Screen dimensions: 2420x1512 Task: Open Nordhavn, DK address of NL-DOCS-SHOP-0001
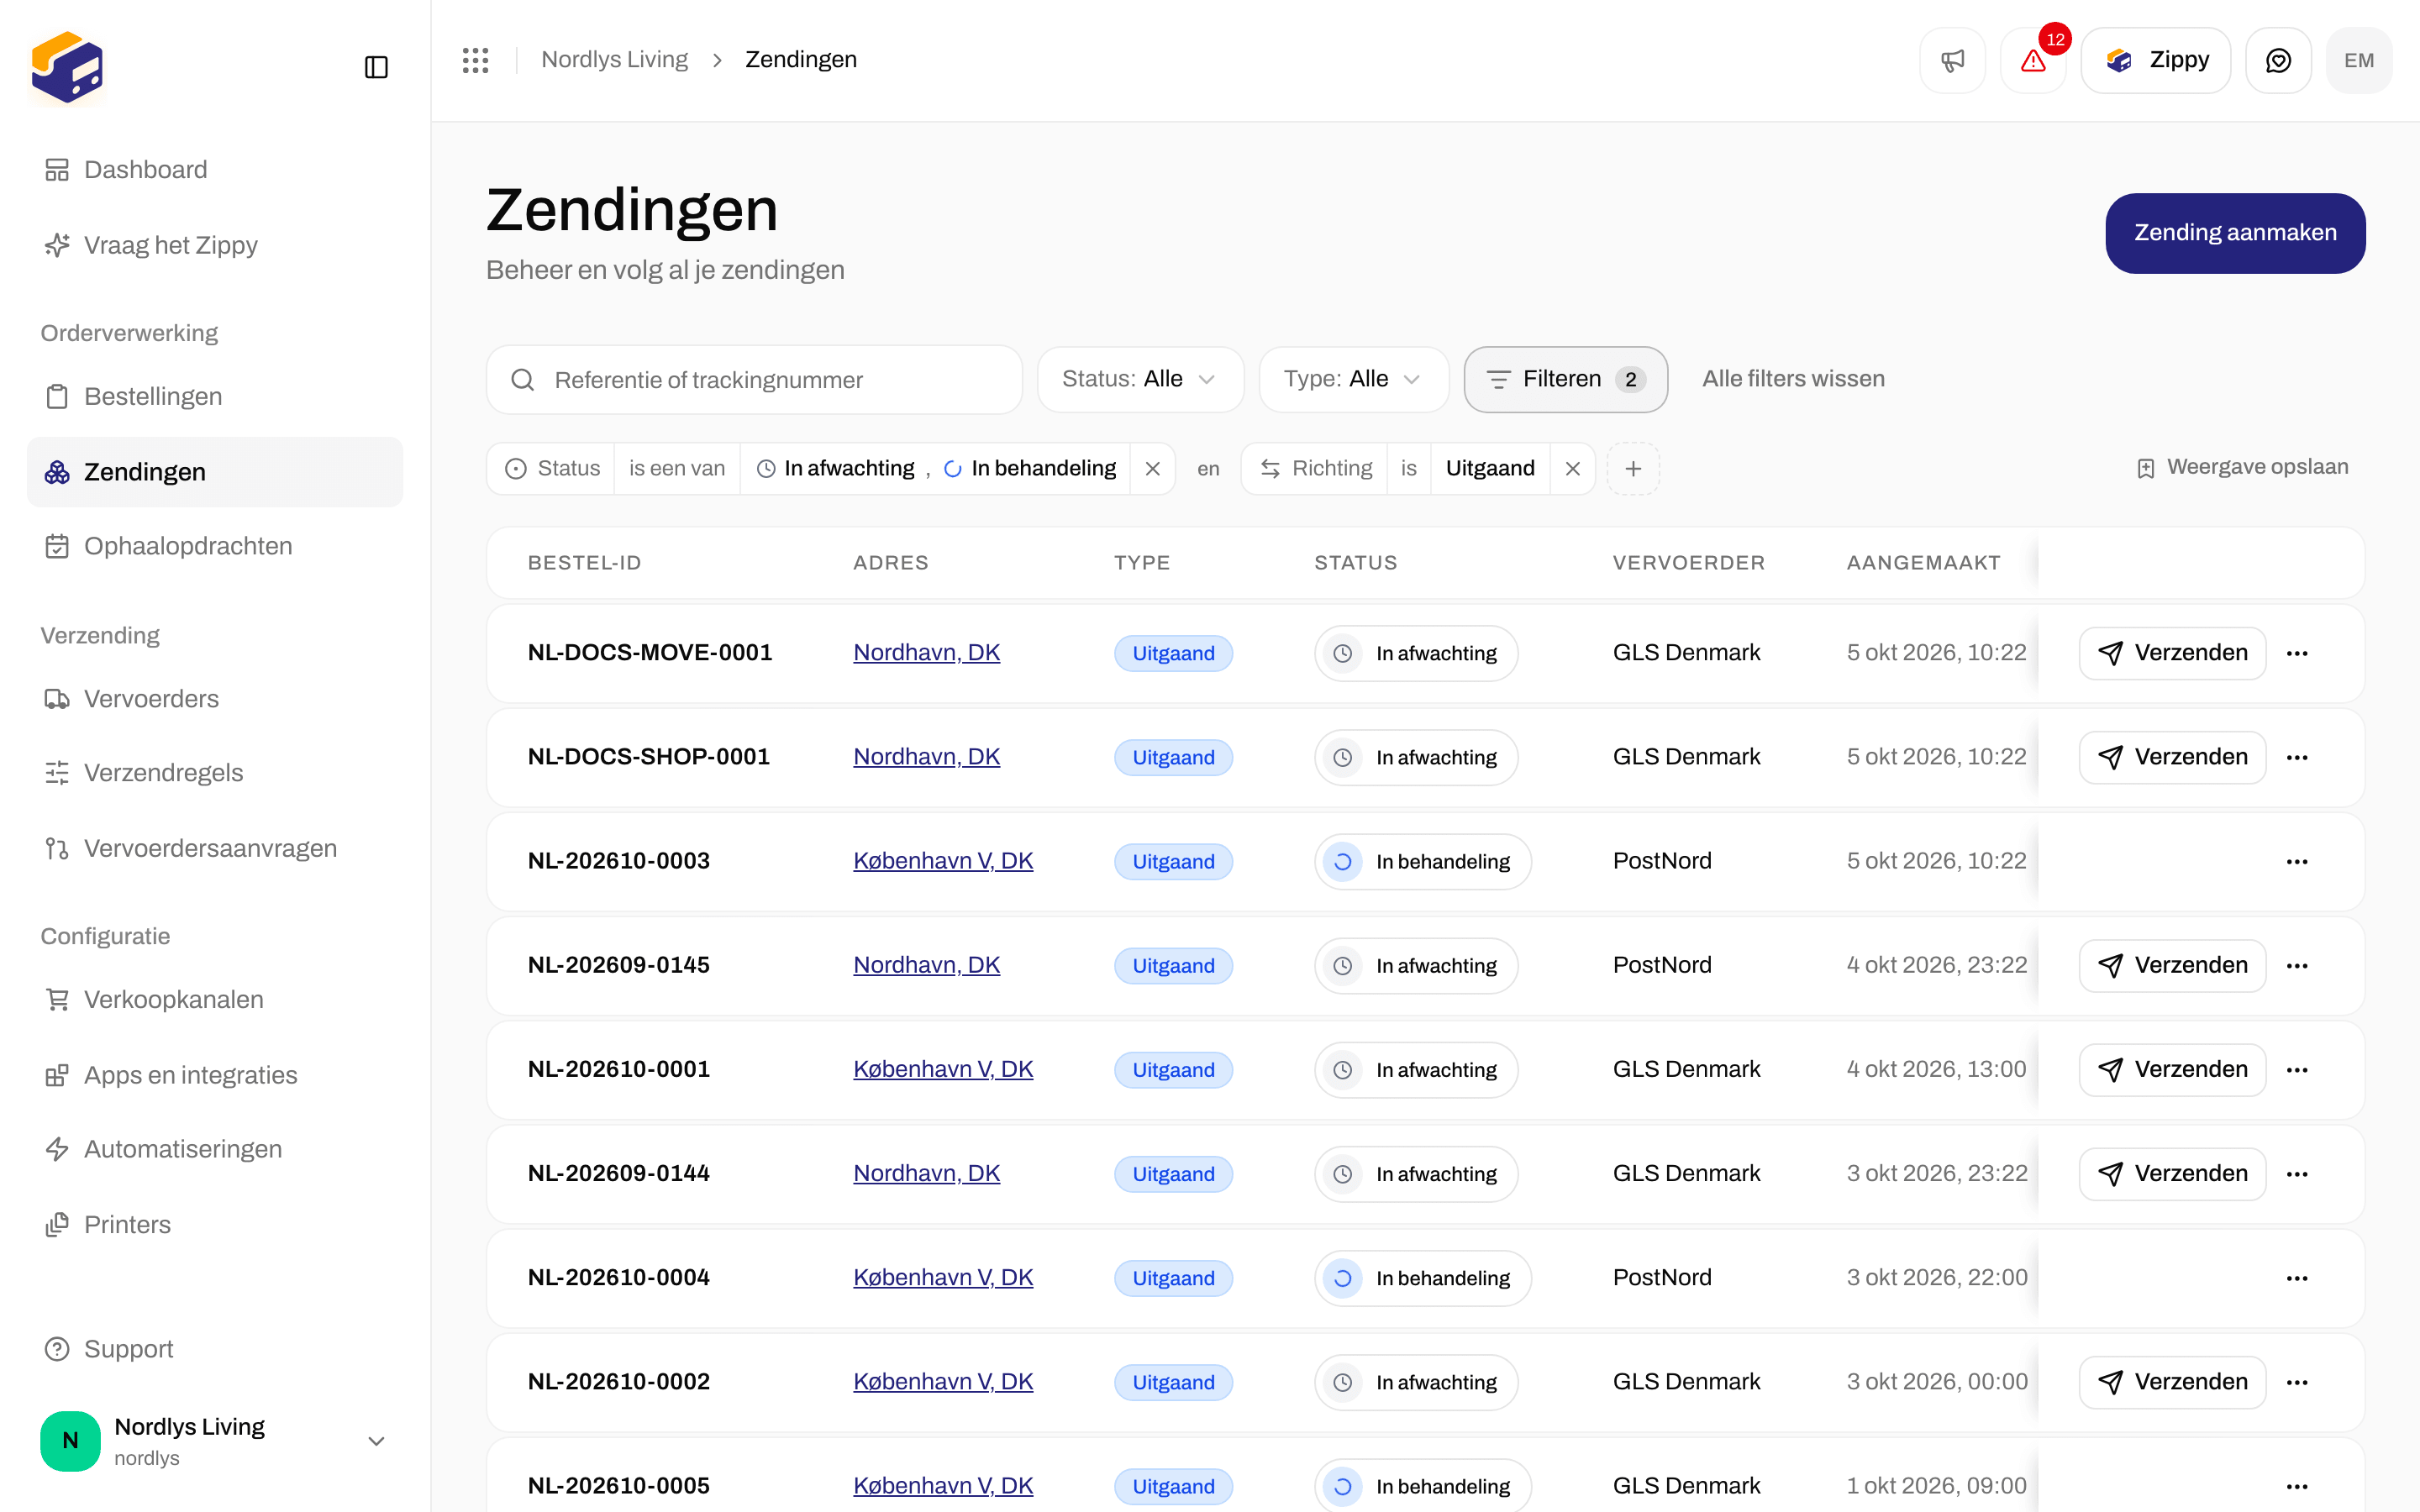coord(926,757)
